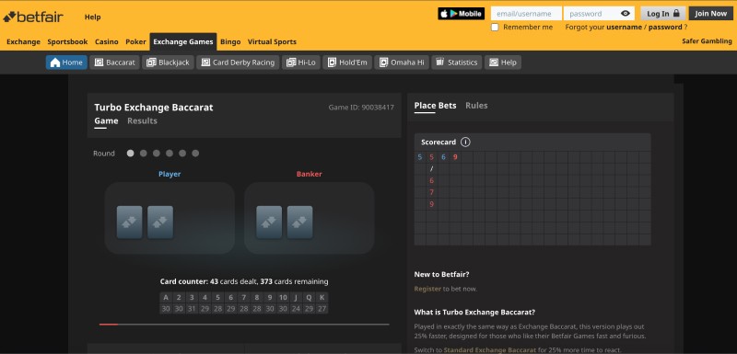Screen dimensions: 737x354
Task: Enable the Remember me checkbox
Action: click(x=495, y=28)
